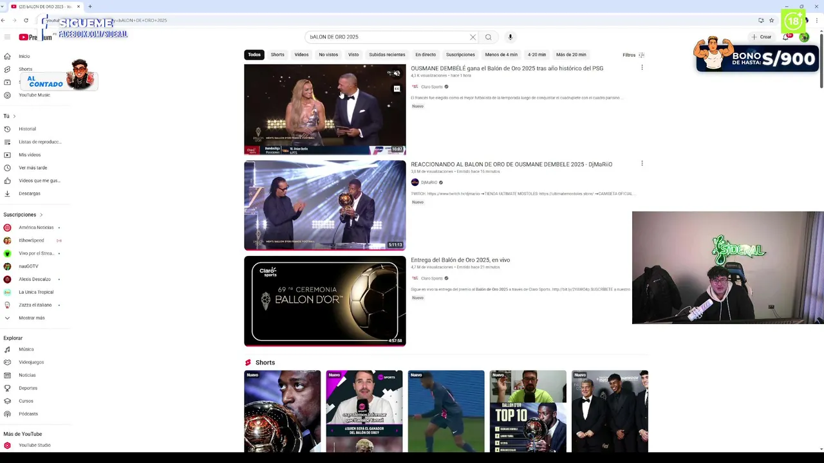Filter by Suscripciones chip
Screen dimensions: 824x463
[460, 55]
